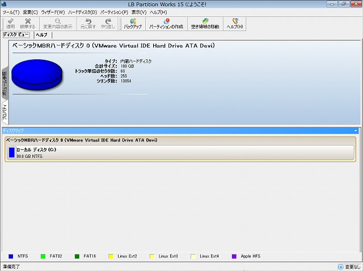The image size is (363, 271).
Task: Click the 準備完了 status bar text
Action: click(x=11, y=266)
